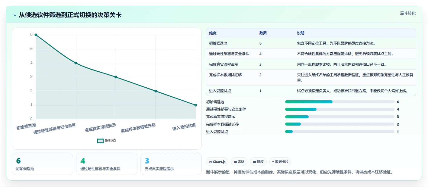Toggle the 指标值 legend swatch

click(100, 141)
